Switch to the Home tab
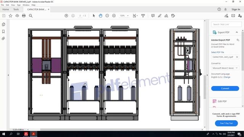This screenshot has width=244, height=137. [6, 9]
